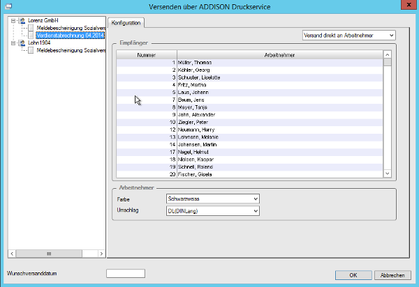Click the recipient list vertical scrollbar thumb

pos(387,62)
